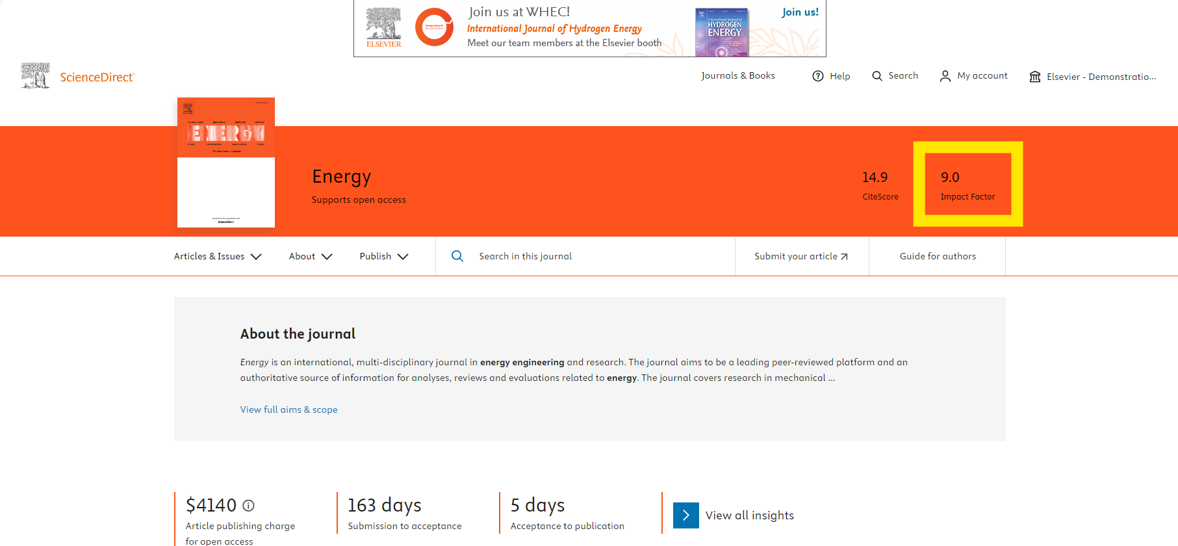Click the Energy journal cover thumbnail

(x=226, y=162)
